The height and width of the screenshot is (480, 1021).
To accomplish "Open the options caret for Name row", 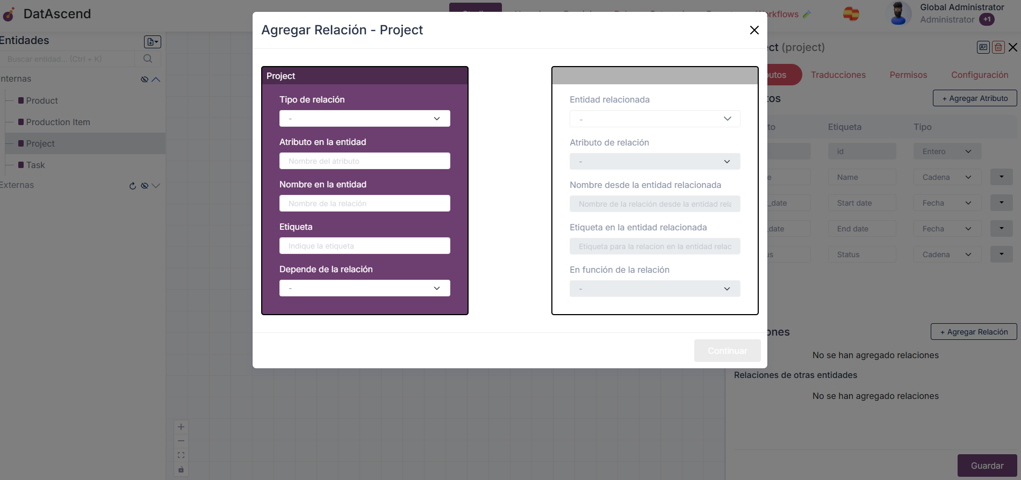I will point(1002,177).
